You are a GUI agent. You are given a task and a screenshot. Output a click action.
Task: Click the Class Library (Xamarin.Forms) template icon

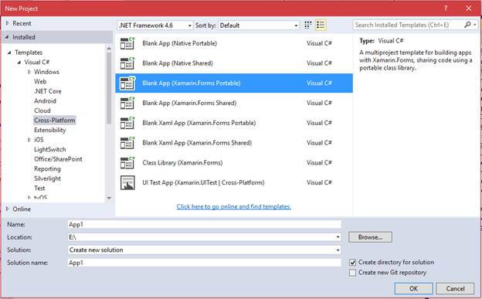pos(127,163)
